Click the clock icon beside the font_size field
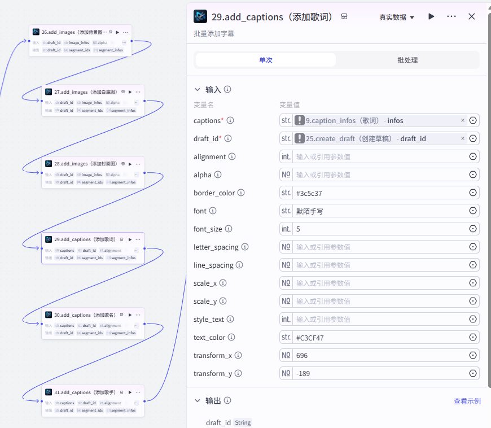This screenshot has width=491, height=428. pyautogui.click(x=473, y=229)
